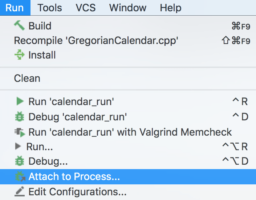Select the 'with Valgrind Memcheck' entry text
Image resolution: width=256 pixels, height=200 pixels.
(x=130, y=132)
